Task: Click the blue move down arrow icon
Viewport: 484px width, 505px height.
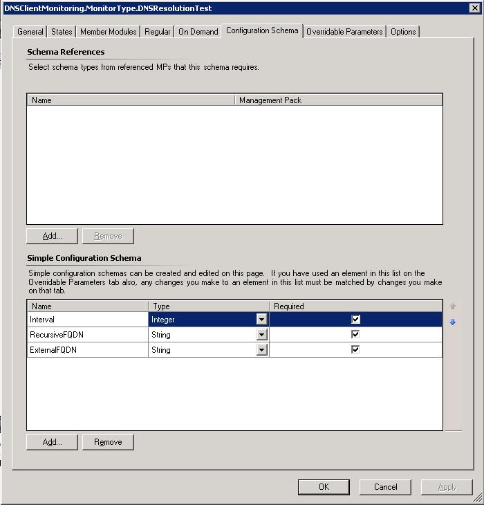Action: 453,322
